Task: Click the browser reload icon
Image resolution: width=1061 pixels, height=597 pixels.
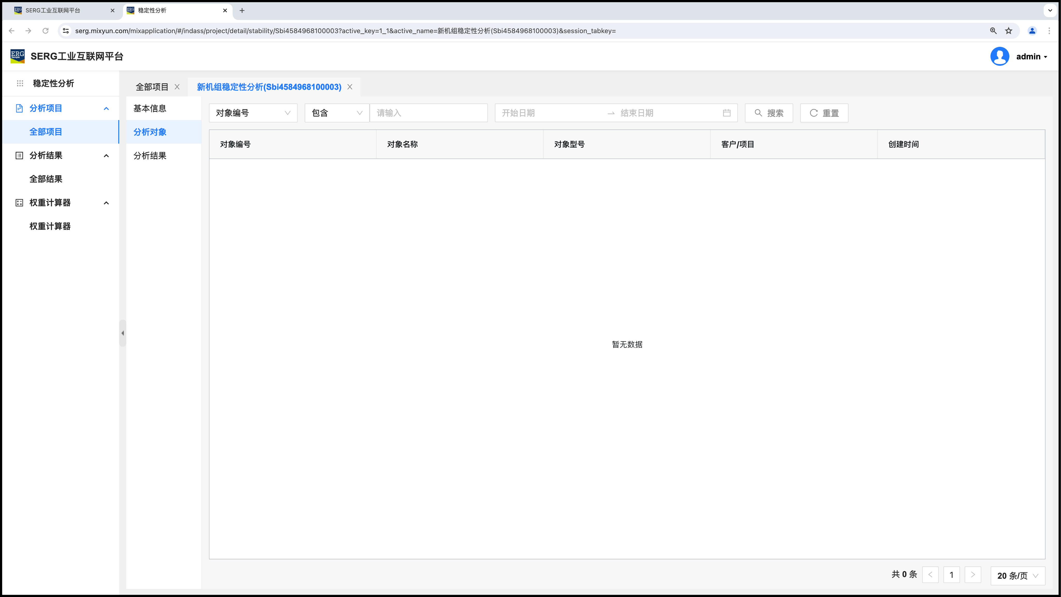Action: [x=45, y=31]
